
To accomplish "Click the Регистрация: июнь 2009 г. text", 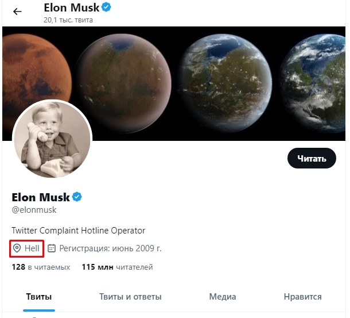I will click(x=110, y=248).
